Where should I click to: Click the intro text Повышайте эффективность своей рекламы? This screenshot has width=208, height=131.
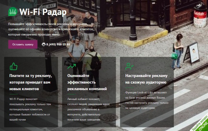pos(51,29)
